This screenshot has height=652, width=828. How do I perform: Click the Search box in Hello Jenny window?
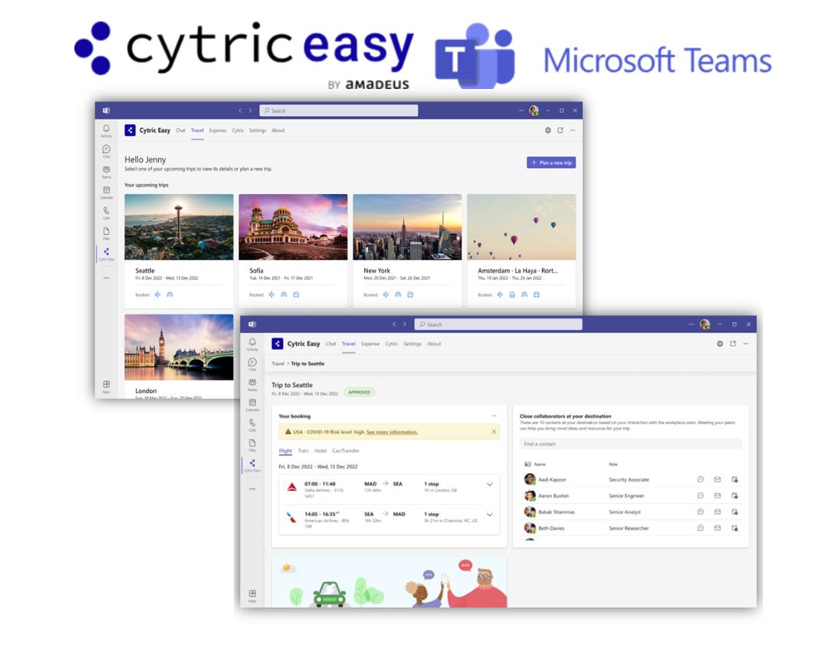pos(339,110)
